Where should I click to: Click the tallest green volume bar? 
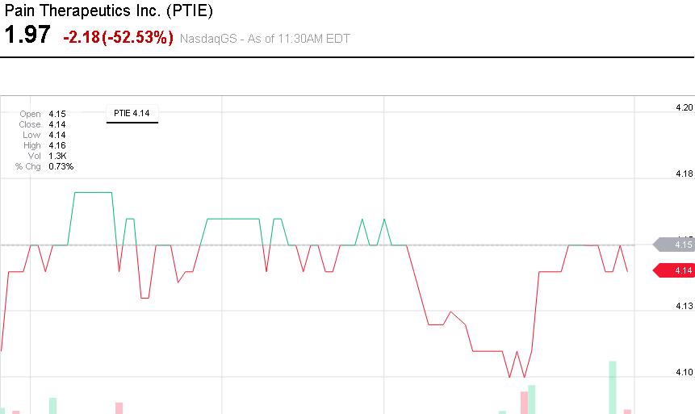(x=613, y=387)
